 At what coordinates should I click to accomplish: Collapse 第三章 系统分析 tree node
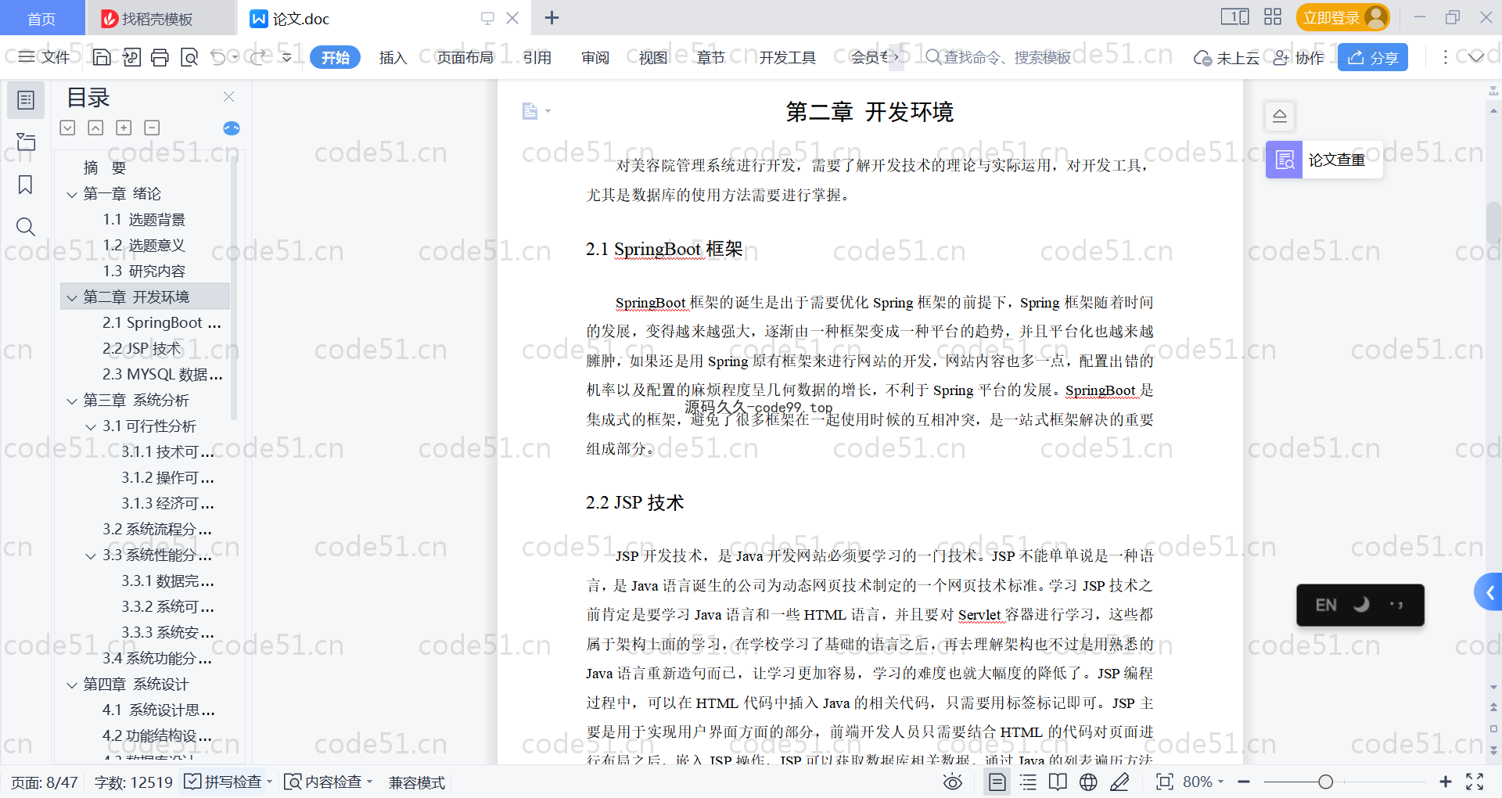(x=72, y=401)
